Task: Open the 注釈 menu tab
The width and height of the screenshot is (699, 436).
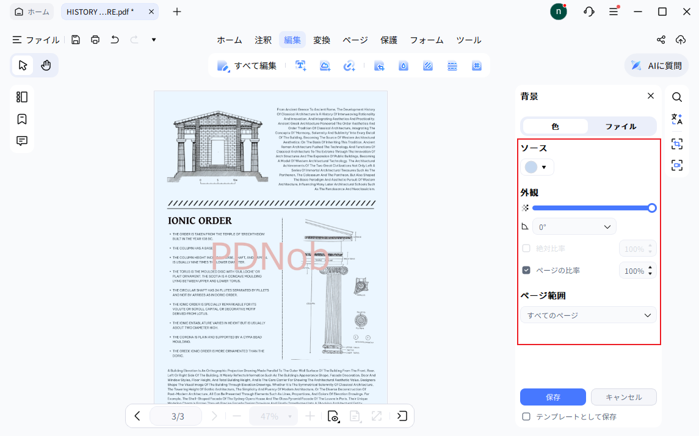Action: coord(263,40)
